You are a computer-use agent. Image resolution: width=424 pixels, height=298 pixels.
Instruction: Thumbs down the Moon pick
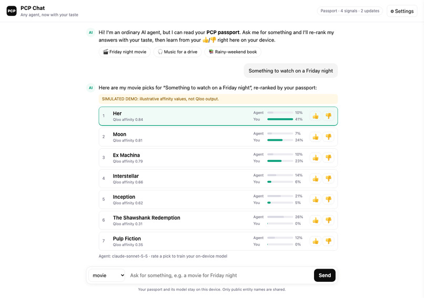coord(328,137)
